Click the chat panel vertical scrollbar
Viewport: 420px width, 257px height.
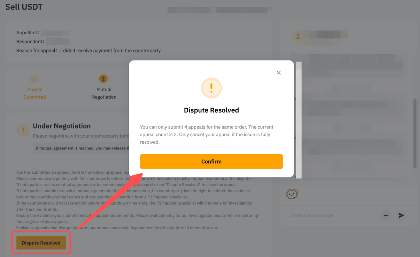click(x=415, y=134)
